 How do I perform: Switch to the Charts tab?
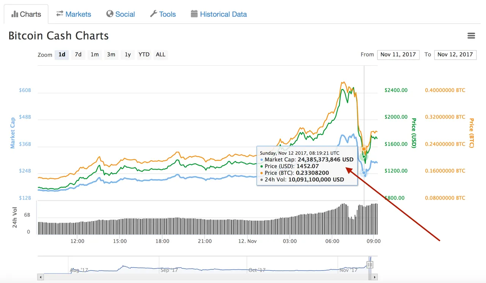tap(26, 14)
